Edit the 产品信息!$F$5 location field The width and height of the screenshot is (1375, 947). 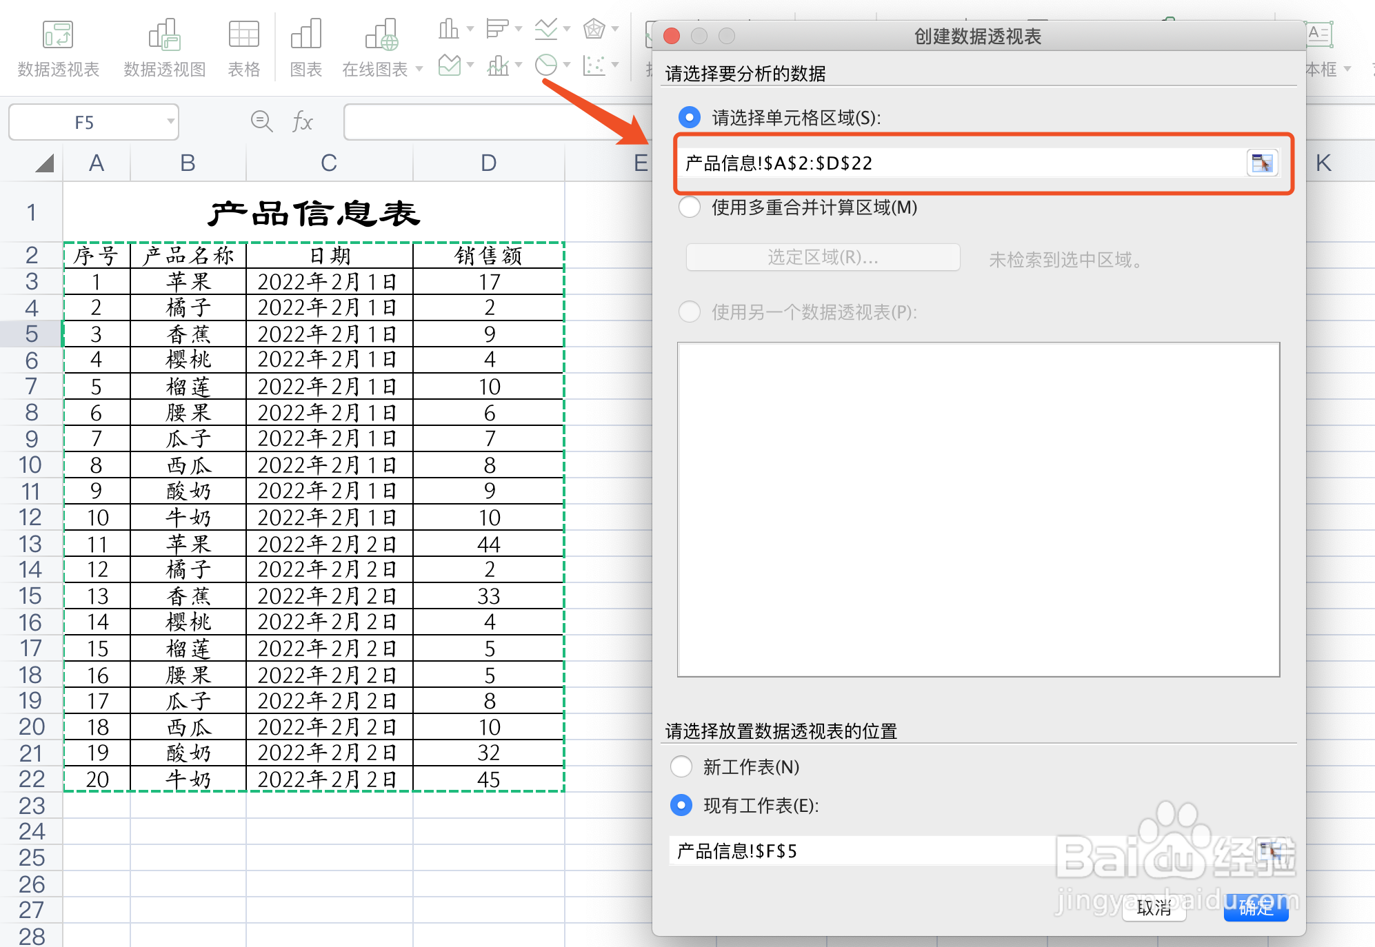[x=862, y=851]
